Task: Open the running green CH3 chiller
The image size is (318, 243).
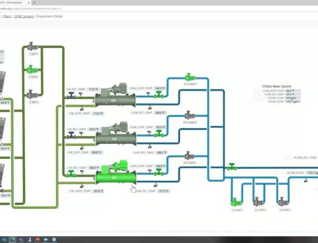Action: (116, 173)
